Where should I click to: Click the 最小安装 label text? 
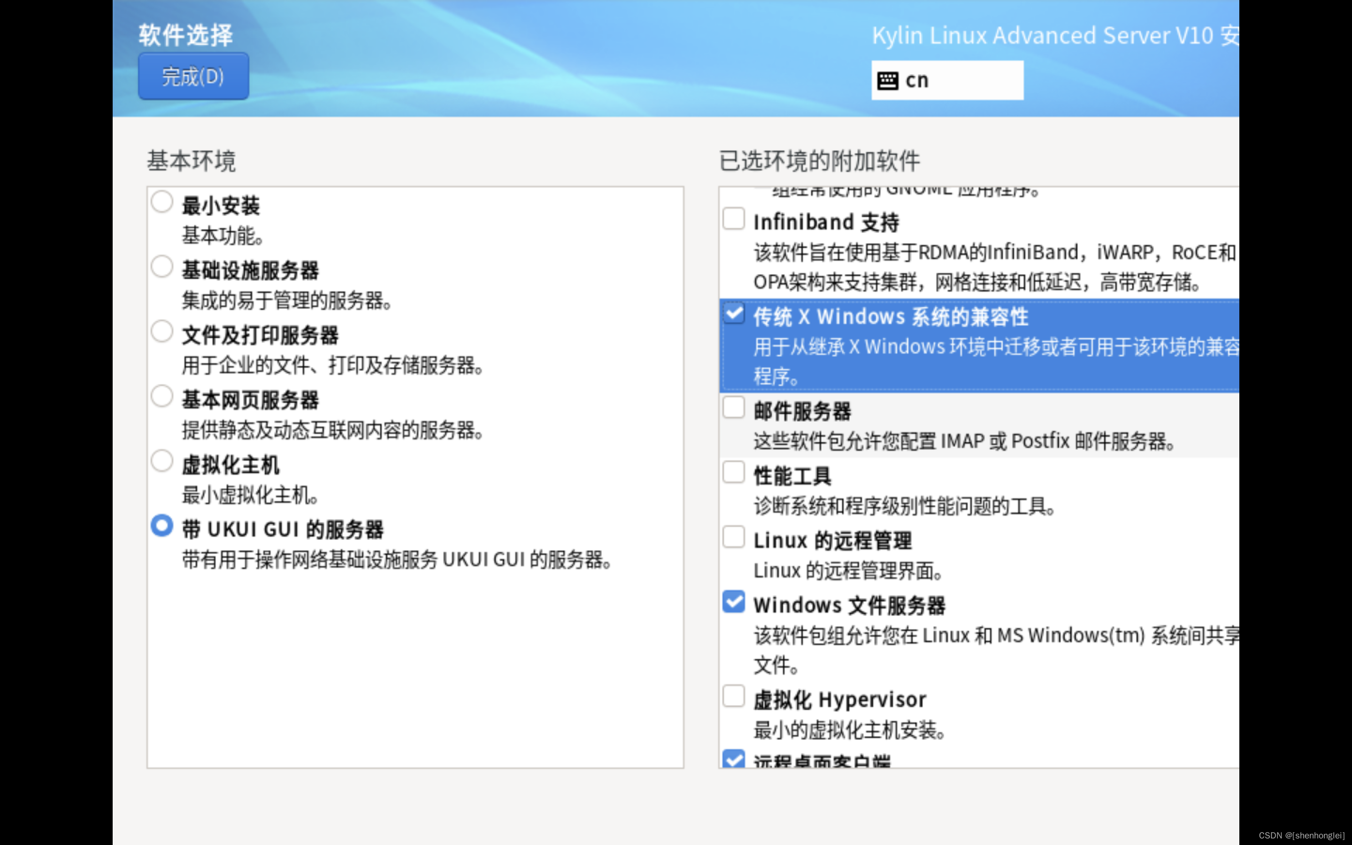coord(221,206)
